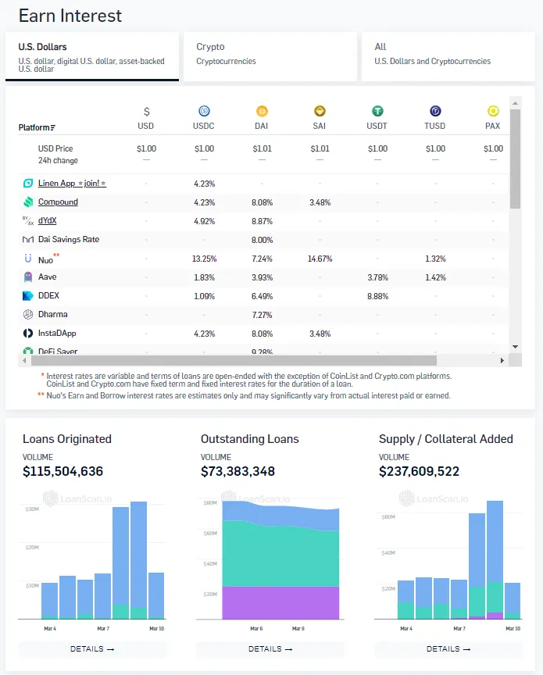Switch to the U.S. Dollars tab
The image size is (543, 675).
92,56
